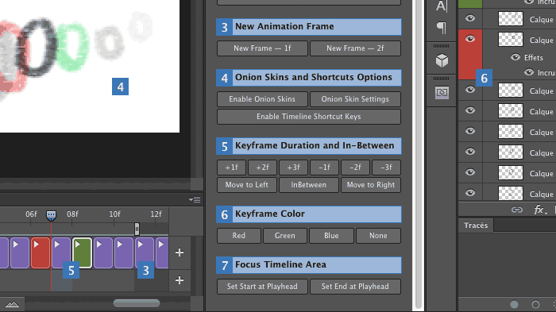The height and width of the screenshot is (312, 556).
Task: Click the red color label of the Calque layer
Action: pyautogui.click(x=470, y=55)
